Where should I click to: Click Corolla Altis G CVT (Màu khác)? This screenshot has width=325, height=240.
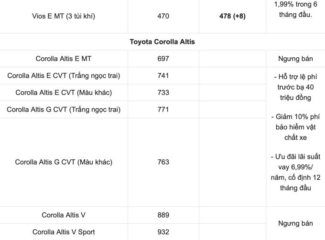tap(64, 162)
